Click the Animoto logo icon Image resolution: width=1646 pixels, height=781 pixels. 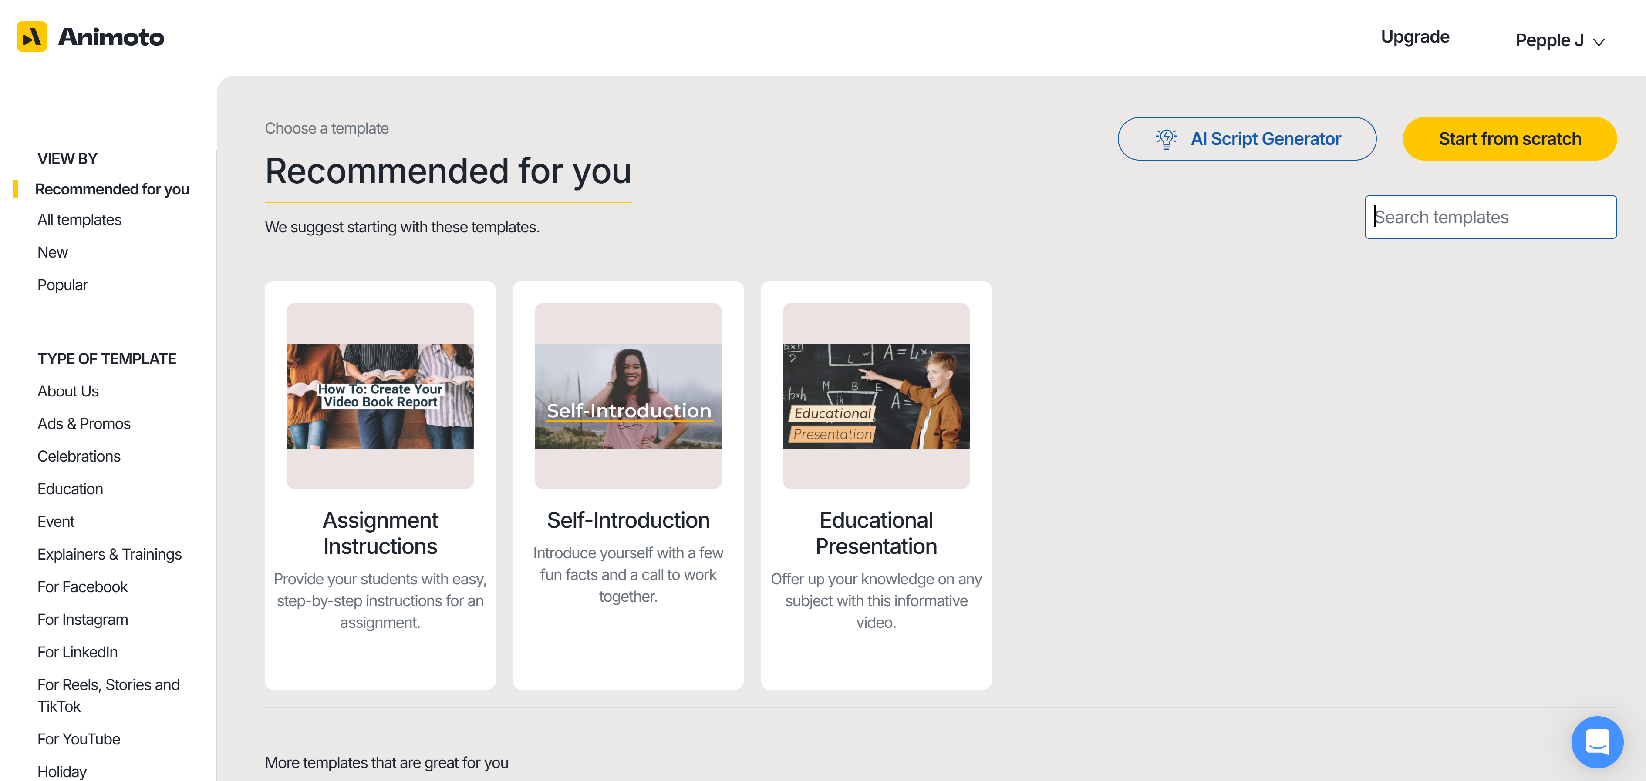point(31,37)
